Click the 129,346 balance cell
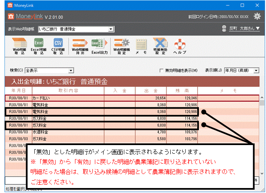The height and width of the screenshot is (193, 266). click(x=182, y=98)
